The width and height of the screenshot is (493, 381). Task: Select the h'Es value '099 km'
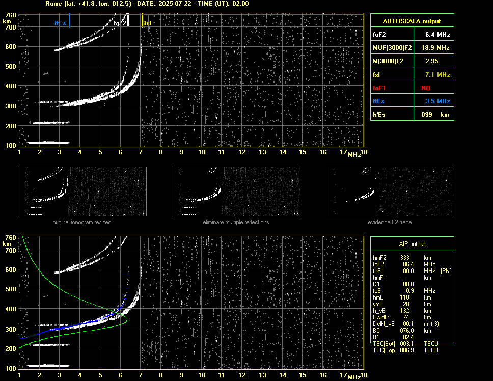(434, 114)
